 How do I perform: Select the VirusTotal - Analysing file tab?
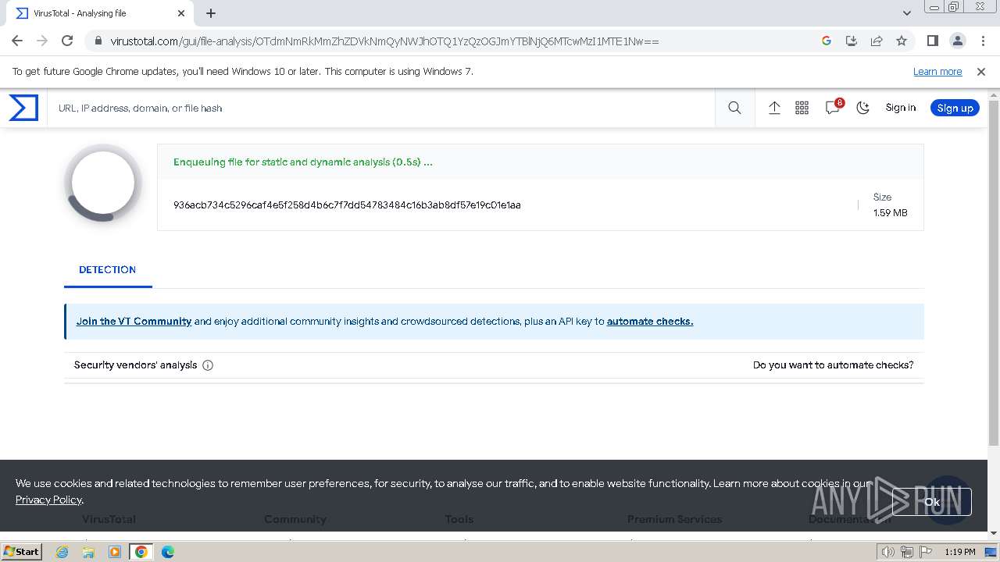tap(99, 13)
